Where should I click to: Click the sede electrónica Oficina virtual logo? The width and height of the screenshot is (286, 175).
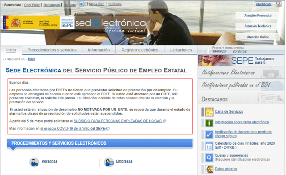pyautogui.click(x=110, y=25)
